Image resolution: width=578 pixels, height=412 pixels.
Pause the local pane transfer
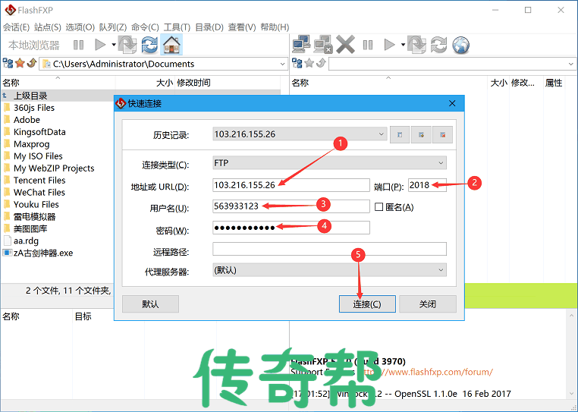point(79,45)
